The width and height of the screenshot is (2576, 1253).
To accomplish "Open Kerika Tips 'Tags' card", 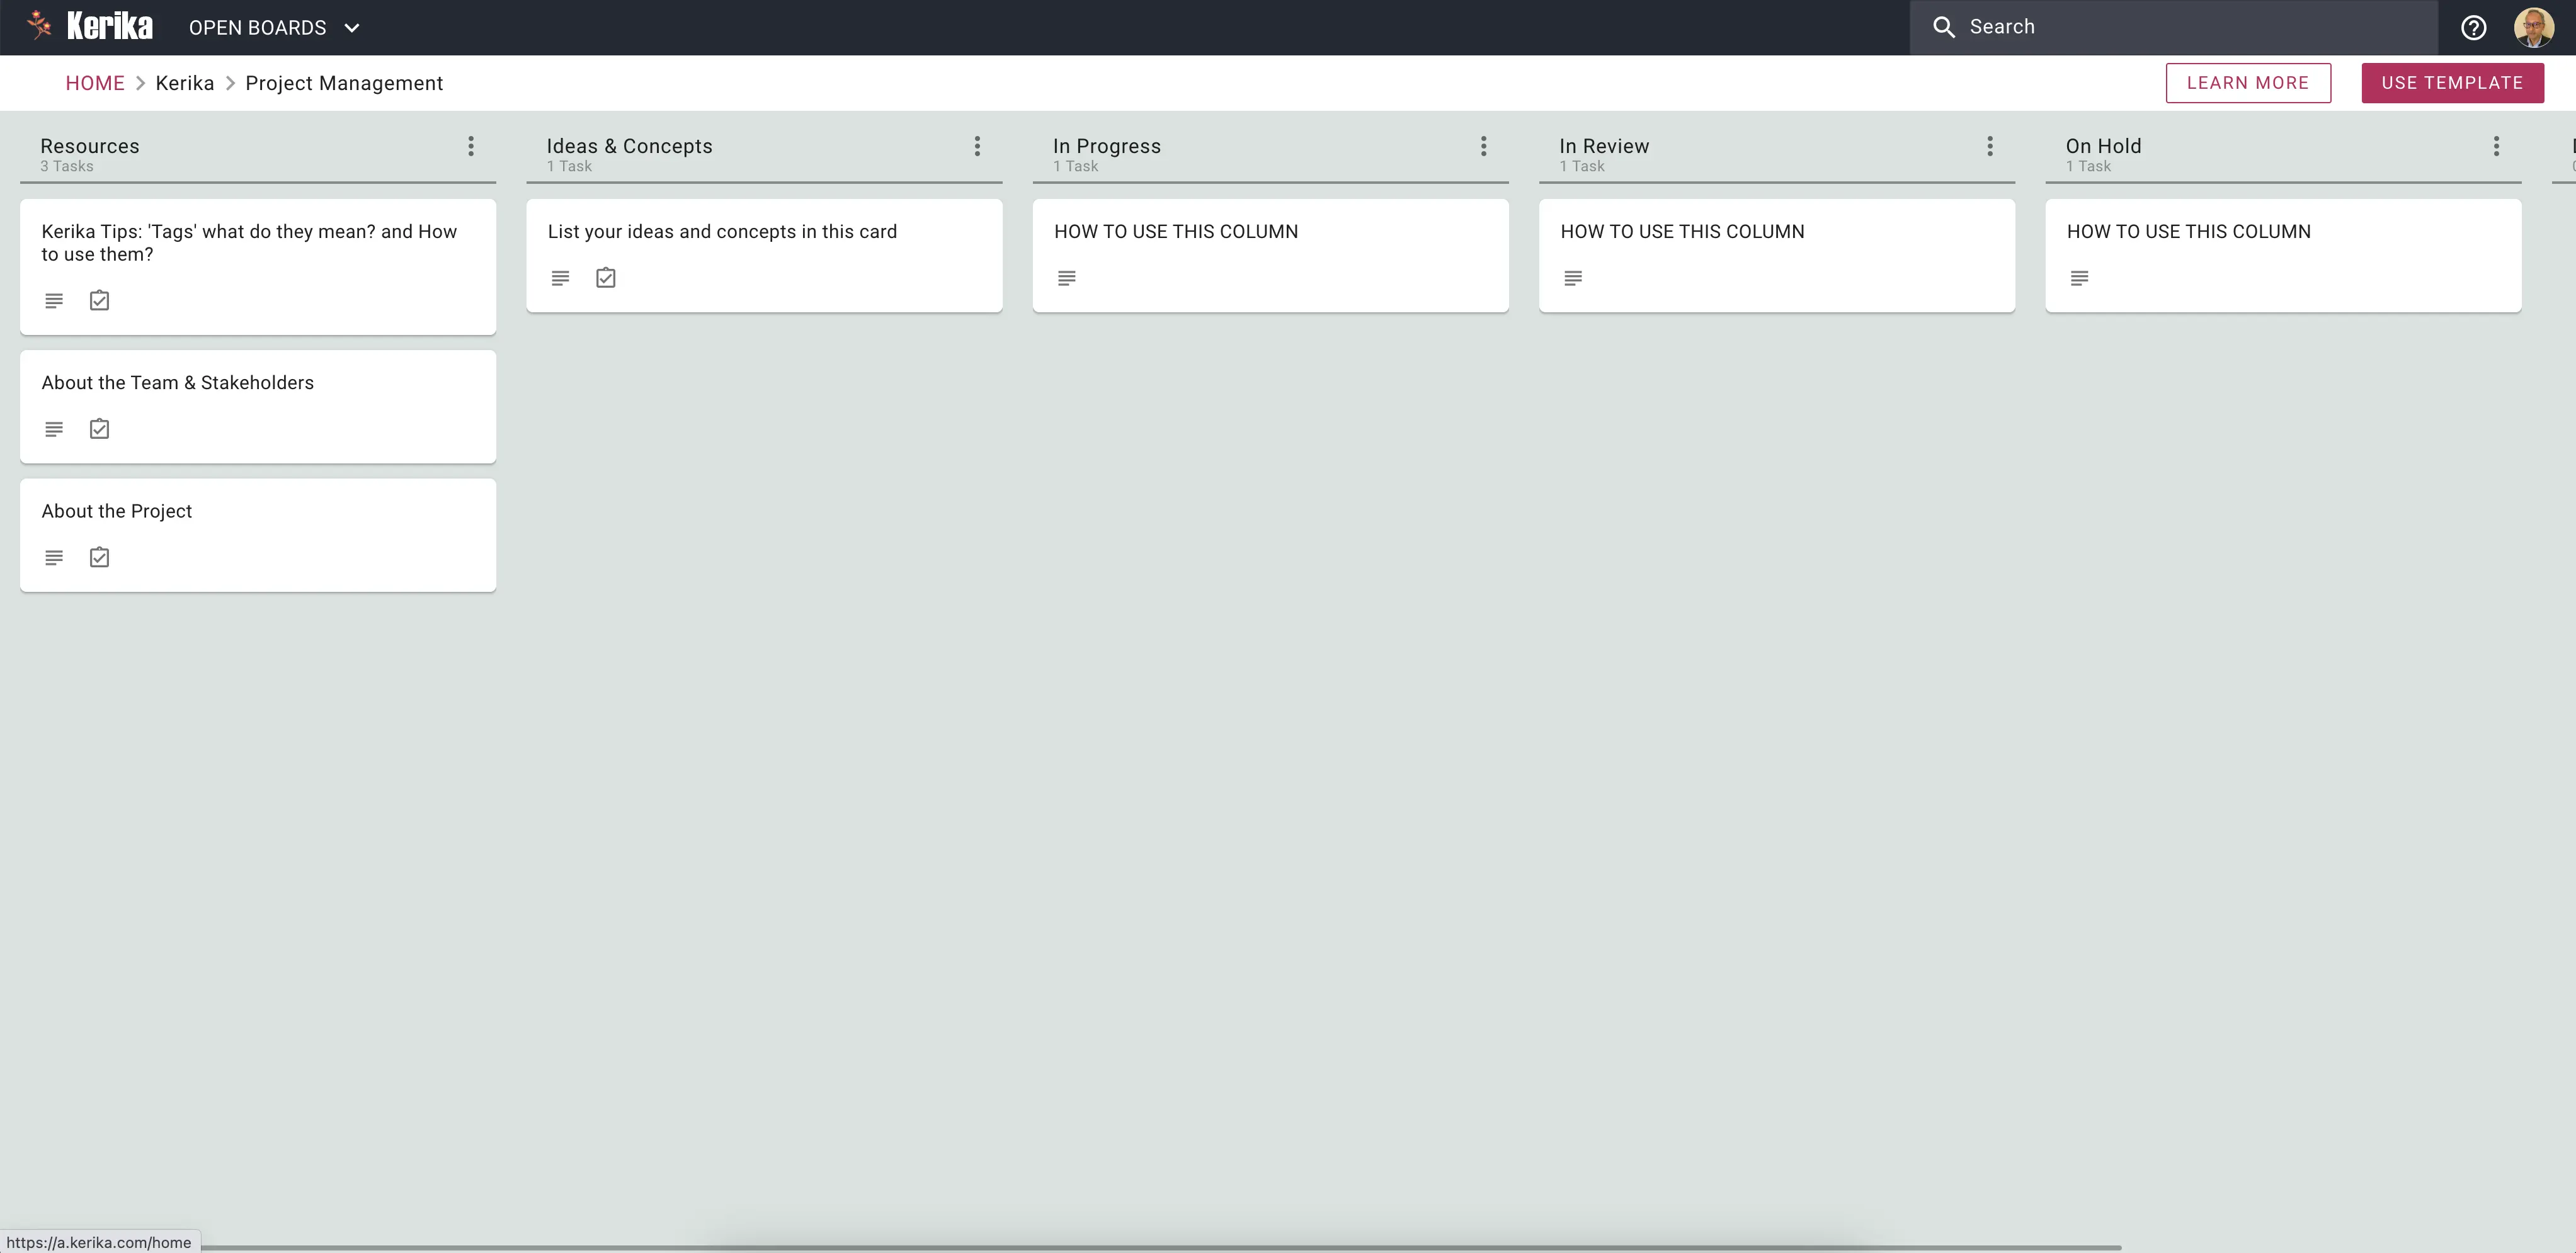I will tap(258, 266).
